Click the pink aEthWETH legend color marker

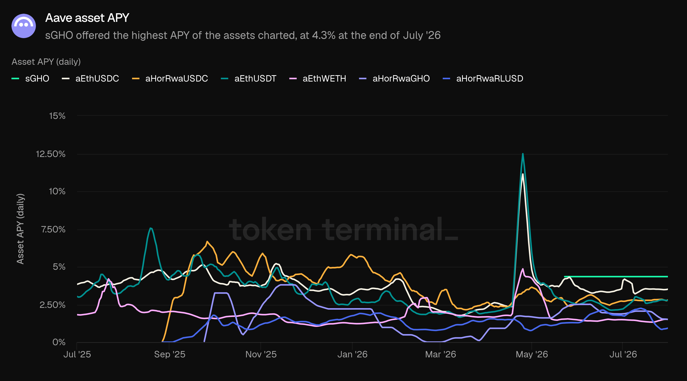coord(293,78)
